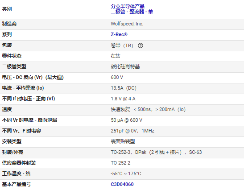Image resolution: width=244 pixels, height=190 pixels.
Task: Follow the Z-Rec® series link
Action: click(x=119, y=34)
